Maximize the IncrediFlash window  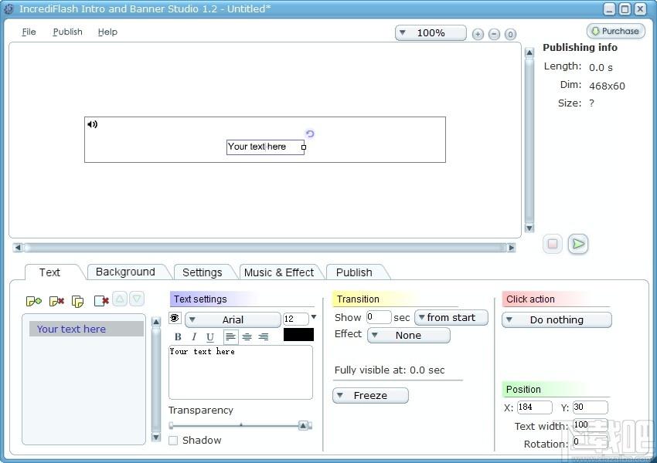point(625,8)
